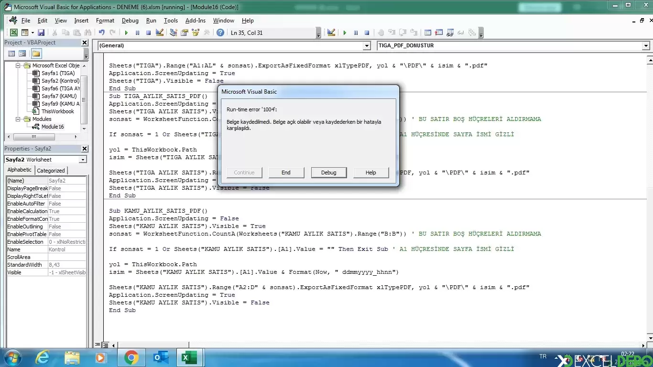
Task: Switch to Excel from the taskbar
Action: (x=189, y=357)
